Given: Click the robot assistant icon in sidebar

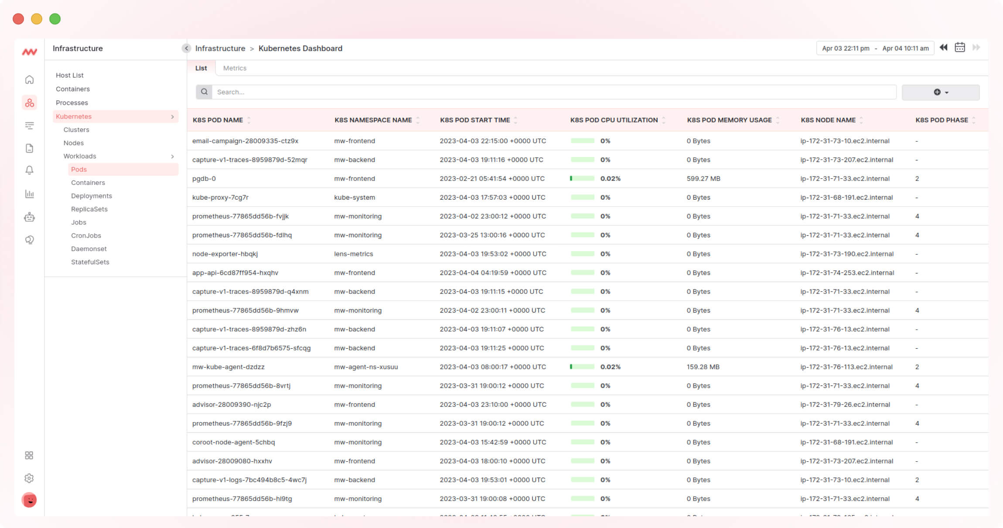Looking at the screenshot, I should click(x=29, y=217).
